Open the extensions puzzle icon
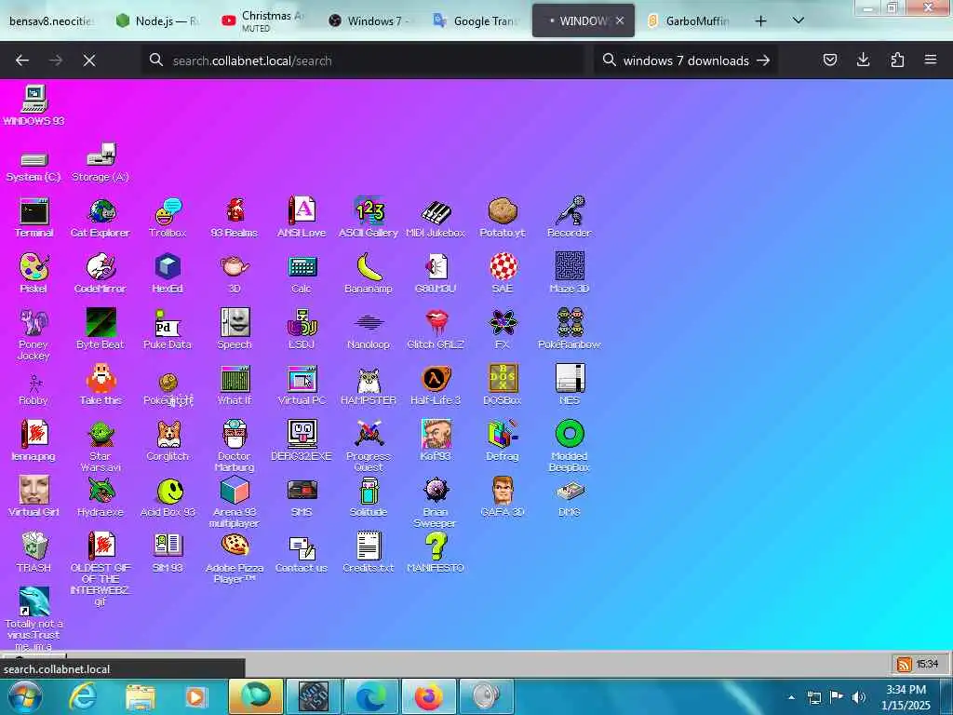The image size is (953, 715). coord(897,60)
